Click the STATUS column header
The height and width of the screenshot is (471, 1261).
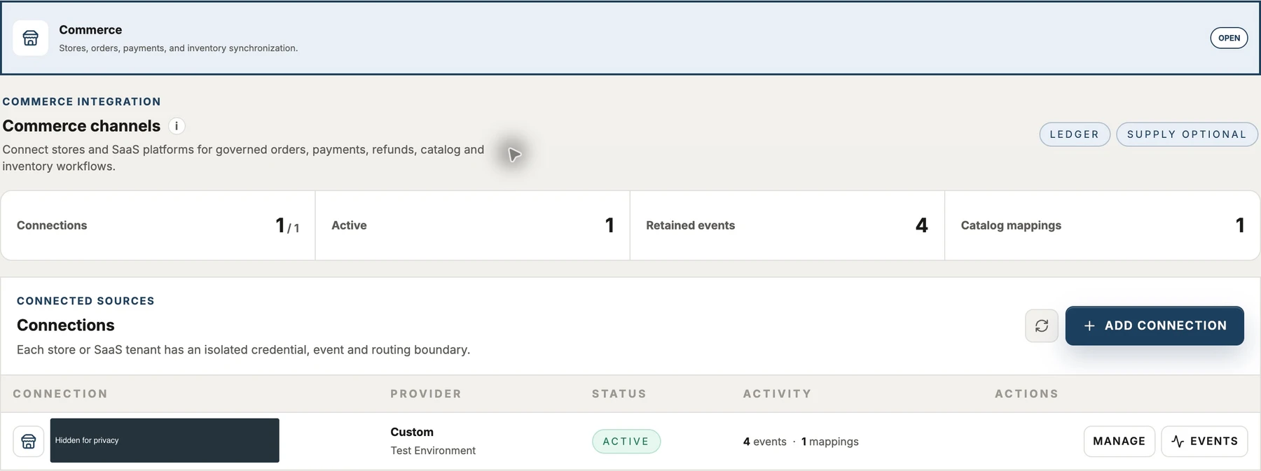(619, 394)
